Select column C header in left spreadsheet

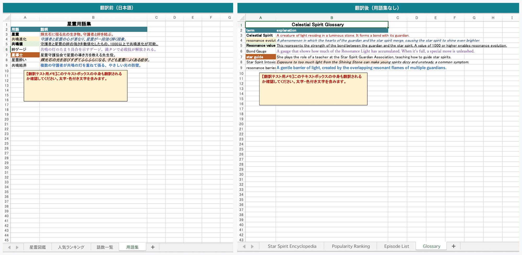click(x=156, y=18)
